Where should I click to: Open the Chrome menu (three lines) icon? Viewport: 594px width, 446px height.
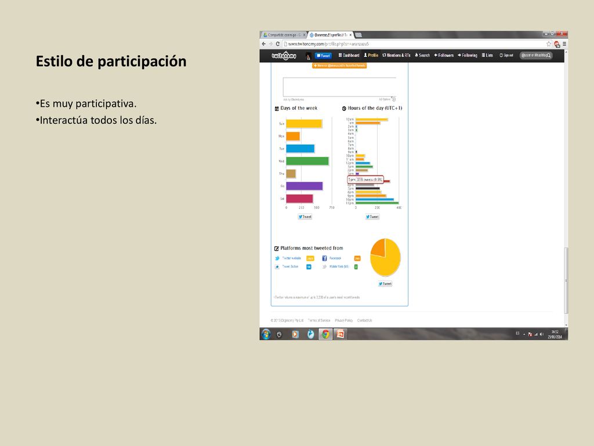(x=564, y=44)
